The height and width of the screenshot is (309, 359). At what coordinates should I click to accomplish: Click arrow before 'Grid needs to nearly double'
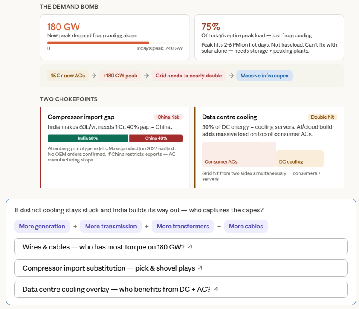point(146,76)
